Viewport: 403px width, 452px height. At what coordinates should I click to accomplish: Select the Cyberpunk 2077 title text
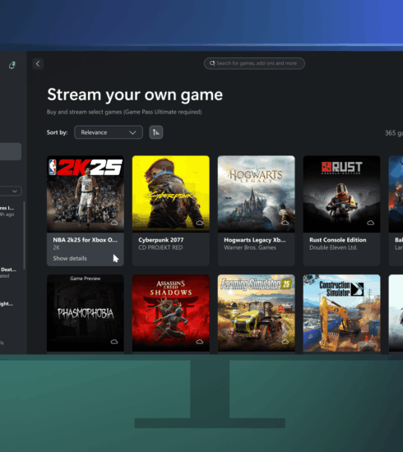coord(161,240)
